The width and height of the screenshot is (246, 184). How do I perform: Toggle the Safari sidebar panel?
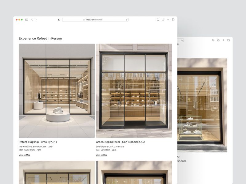pyautogui.click(x=27, y=19)
